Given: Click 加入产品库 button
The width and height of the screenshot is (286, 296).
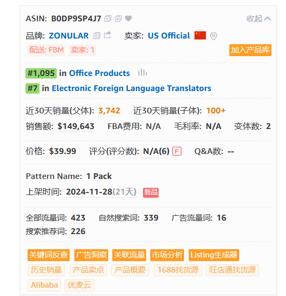Looking at the screenshot, I should (x=250, y=50).
